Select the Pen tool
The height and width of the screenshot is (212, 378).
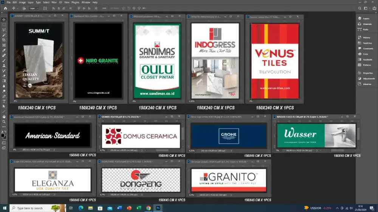tap(4, 96)
